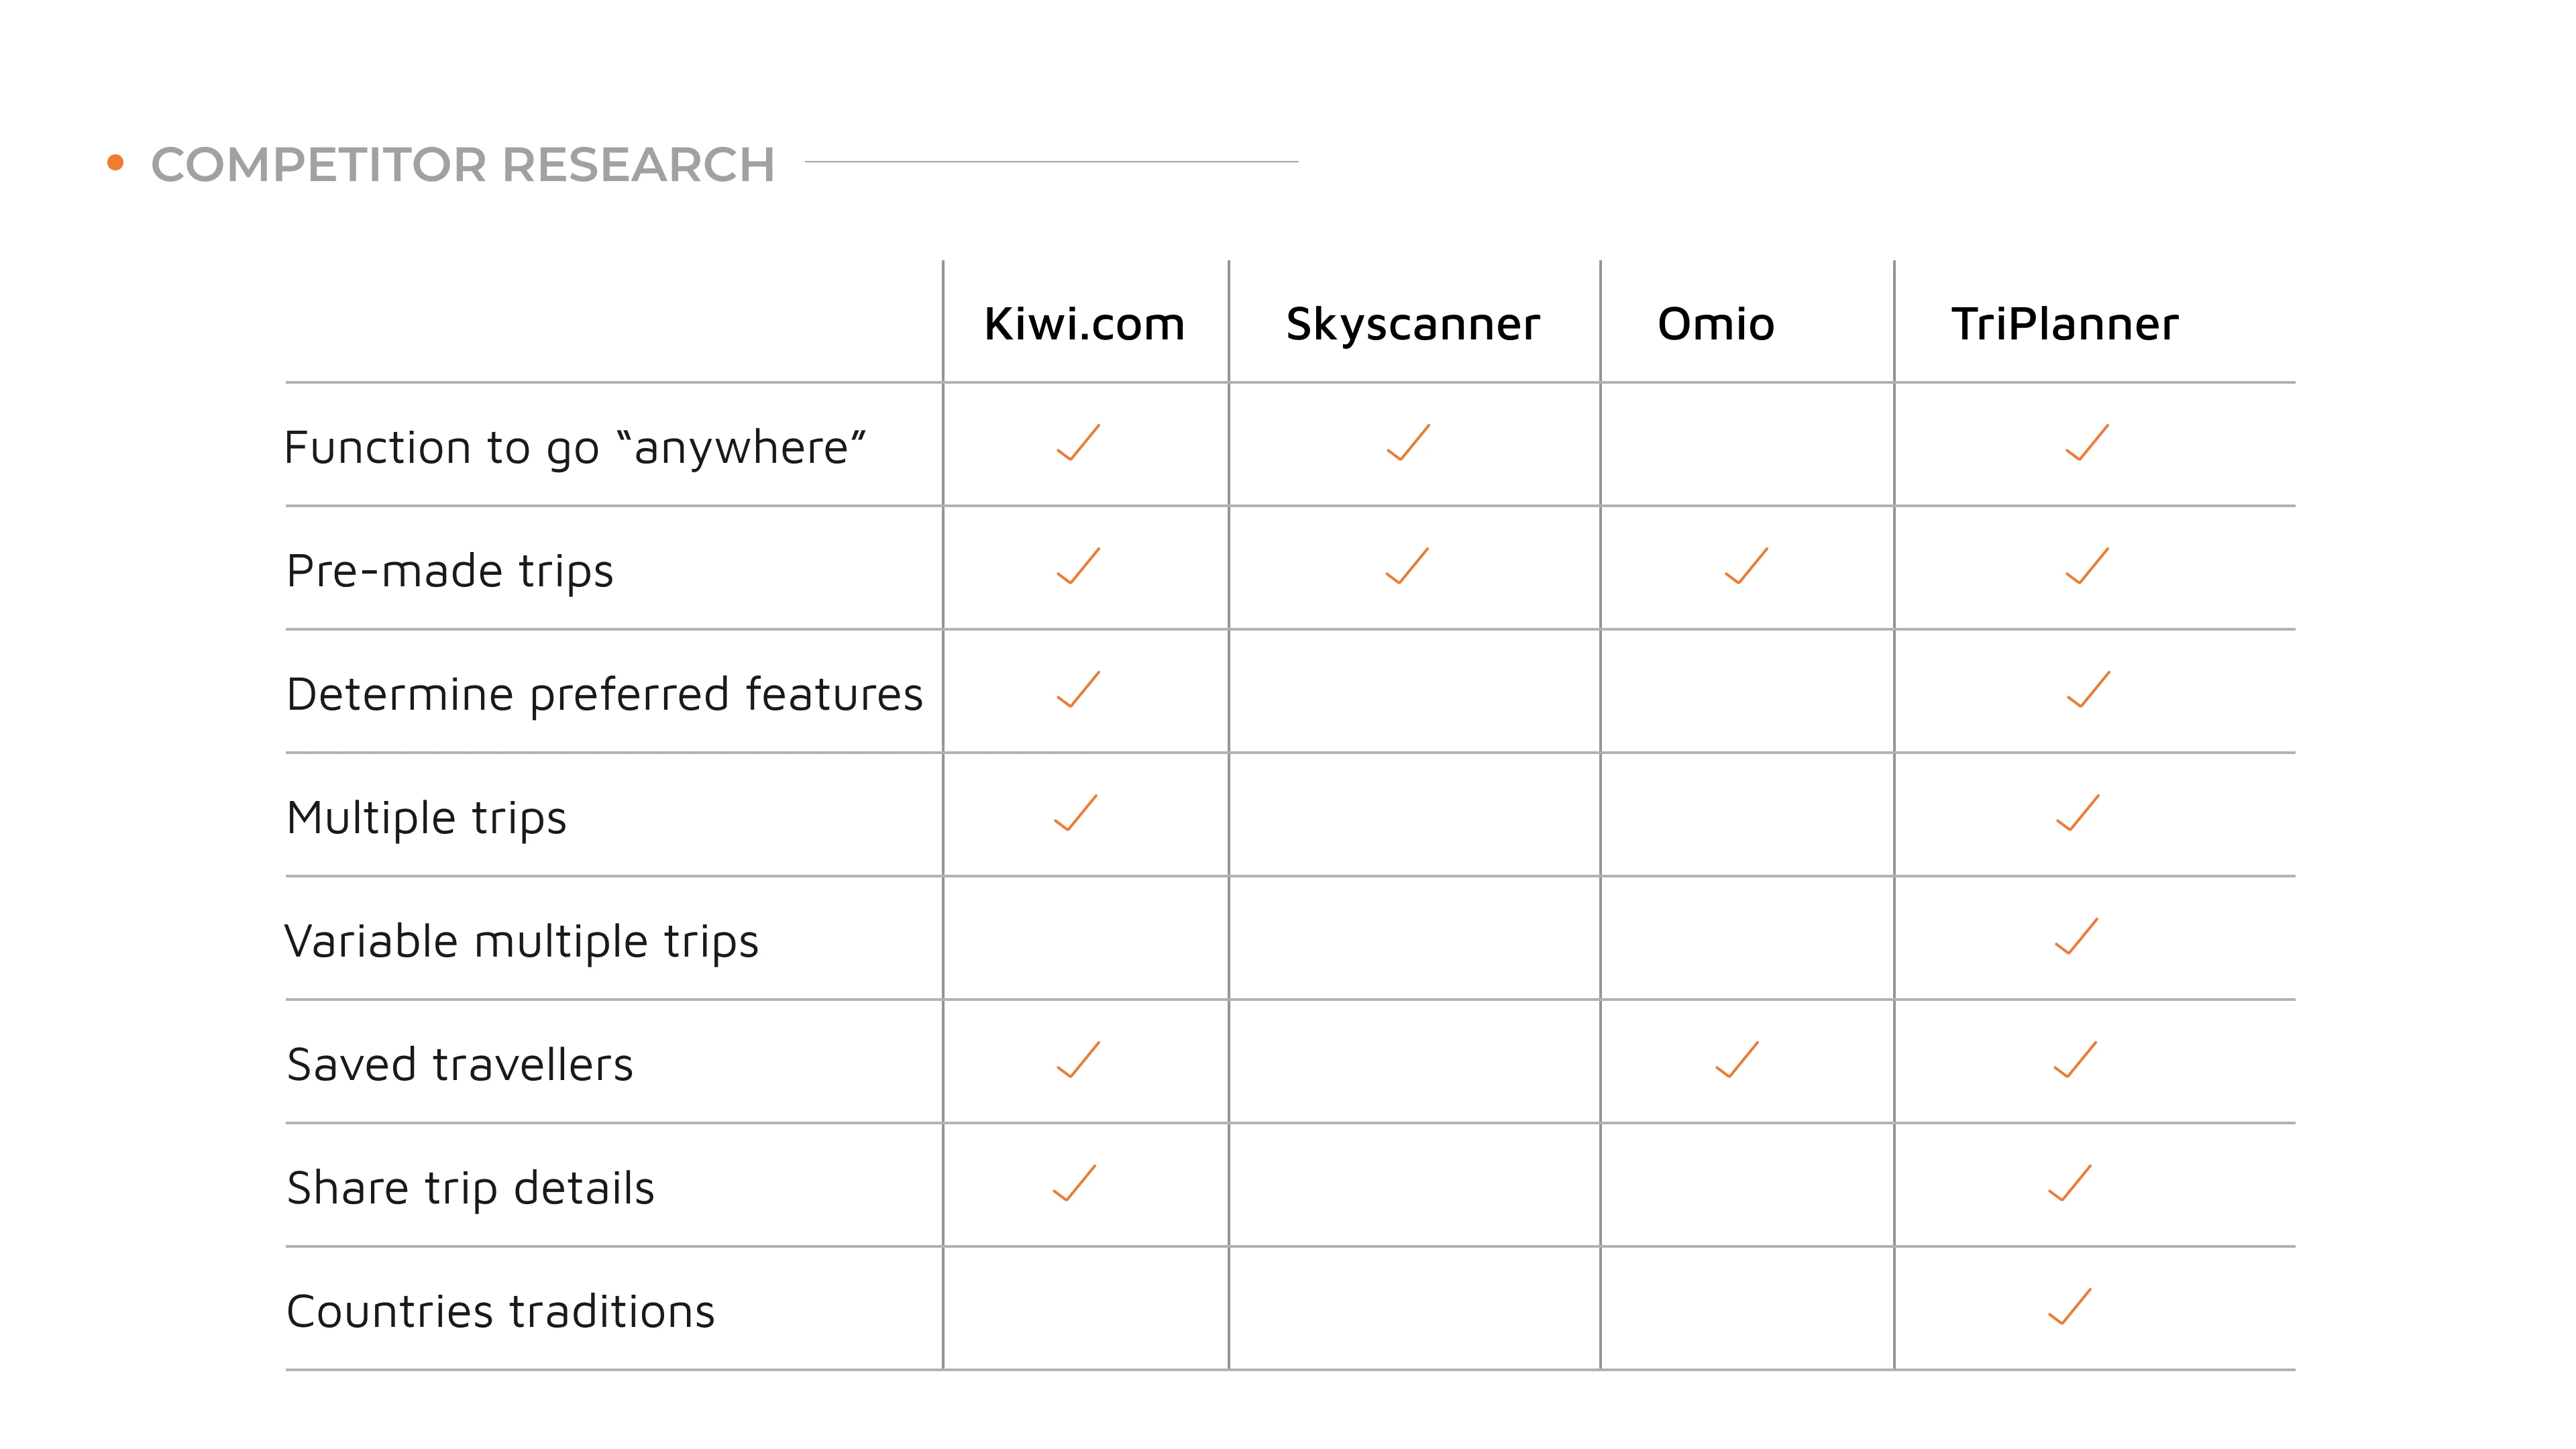Click TriPlanner's checkmark in Saved travellers row
Viewport: 2576px width, 1449px height.
(2075, 1060)
